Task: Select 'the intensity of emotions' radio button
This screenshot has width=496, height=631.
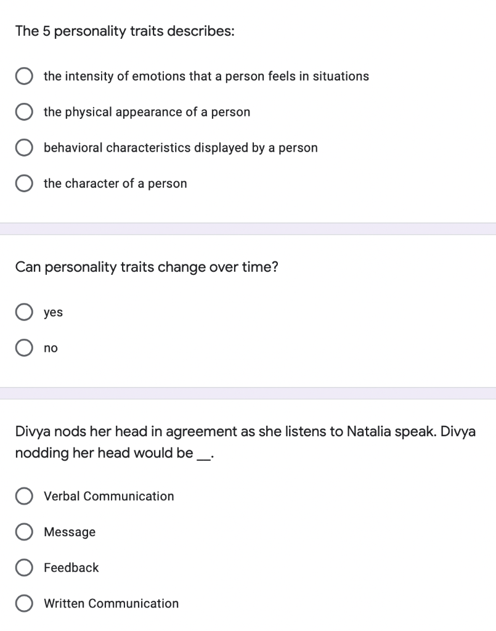Action: [25, 76]
